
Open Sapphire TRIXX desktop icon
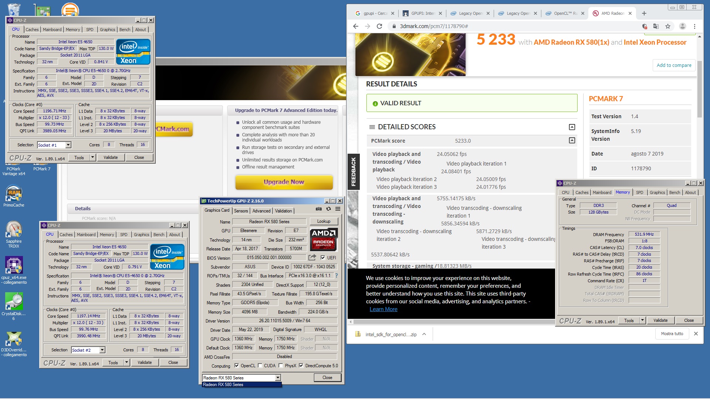[x=14, y=235]
